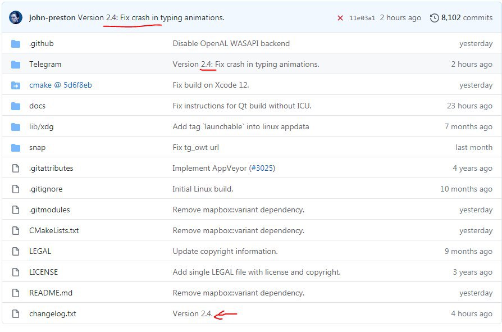Open the 8,102 commits history
502x332 pixels.
pyautogui.click(x=467, y=17)
